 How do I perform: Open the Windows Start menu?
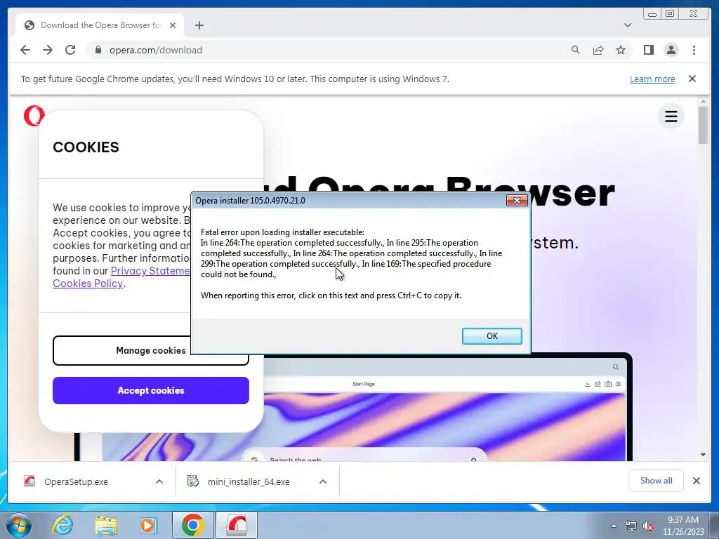tap(19, 525)
